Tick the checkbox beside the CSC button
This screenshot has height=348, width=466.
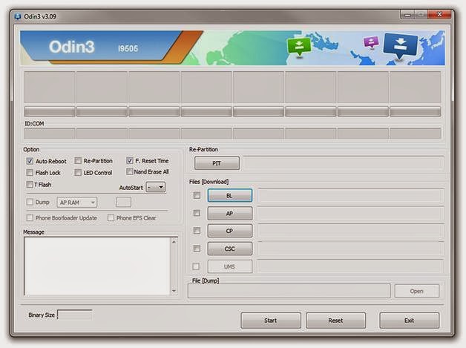[197, 249]
